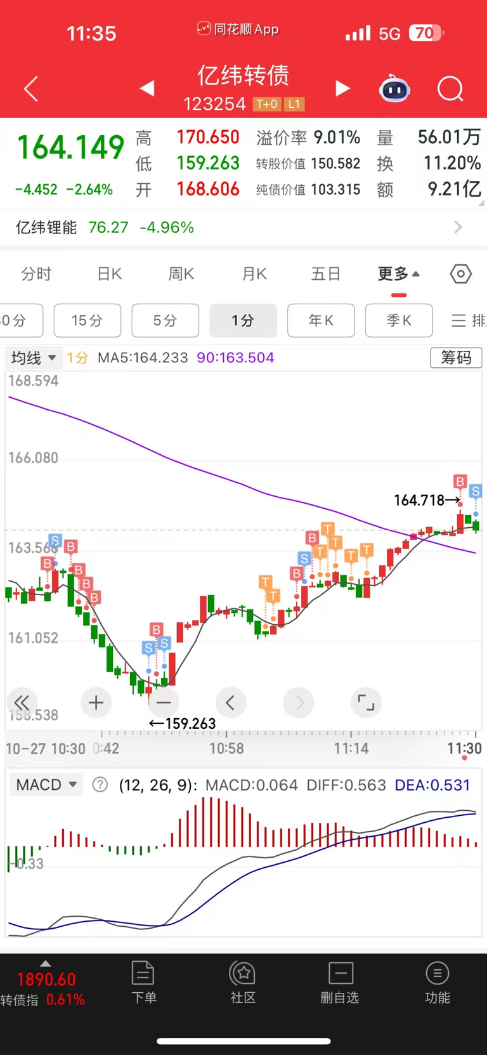This screenshot has width=487, height=1055.
Task: Tap 90:163.504 moving average label
Action: coord(235,358)
